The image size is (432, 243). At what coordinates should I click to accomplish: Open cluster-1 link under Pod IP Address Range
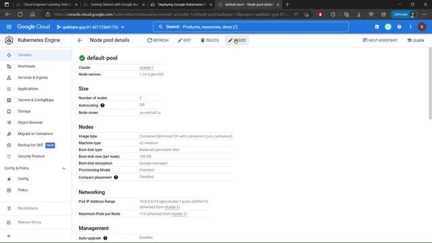pyautogui.click(x=171, y=207)
